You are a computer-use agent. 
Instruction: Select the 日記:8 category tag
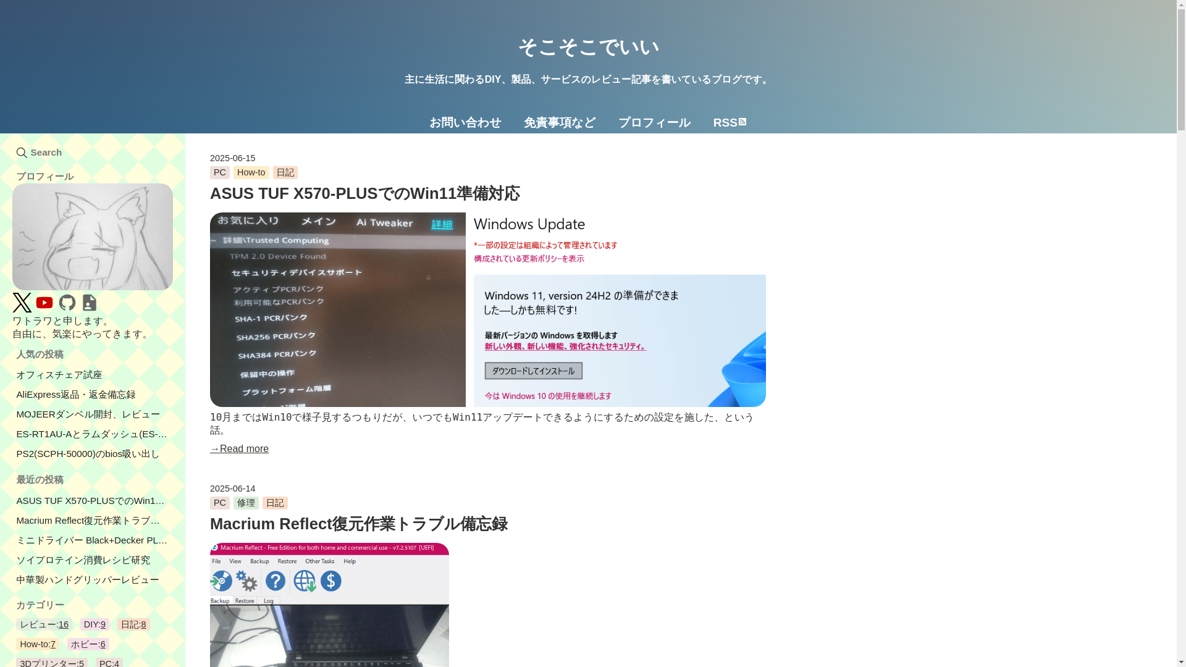tap(133, 624)
